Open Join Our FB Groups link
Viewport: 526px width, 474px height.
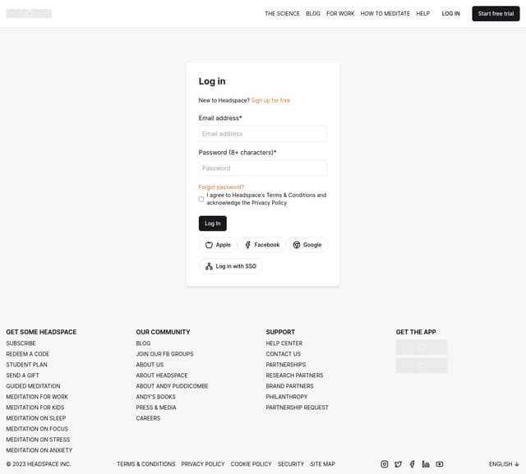click(164, 354)
